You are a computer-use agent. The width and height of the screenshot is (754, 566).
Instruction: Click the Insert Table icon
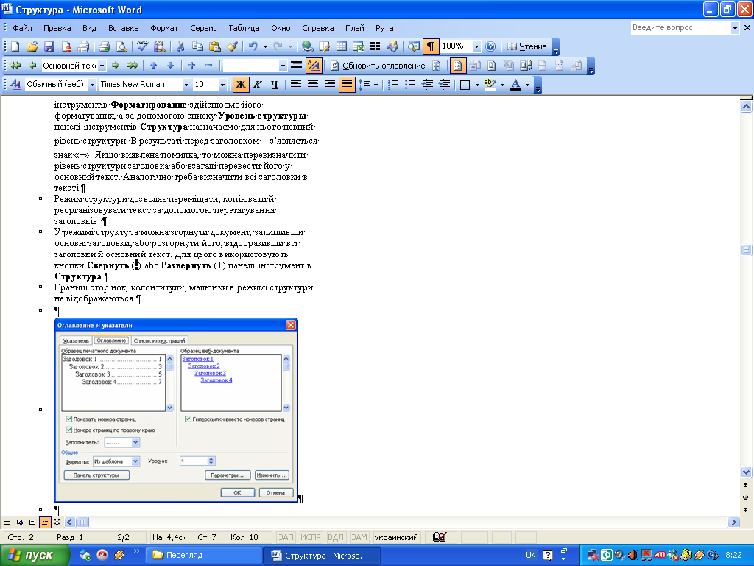(342, 46)
